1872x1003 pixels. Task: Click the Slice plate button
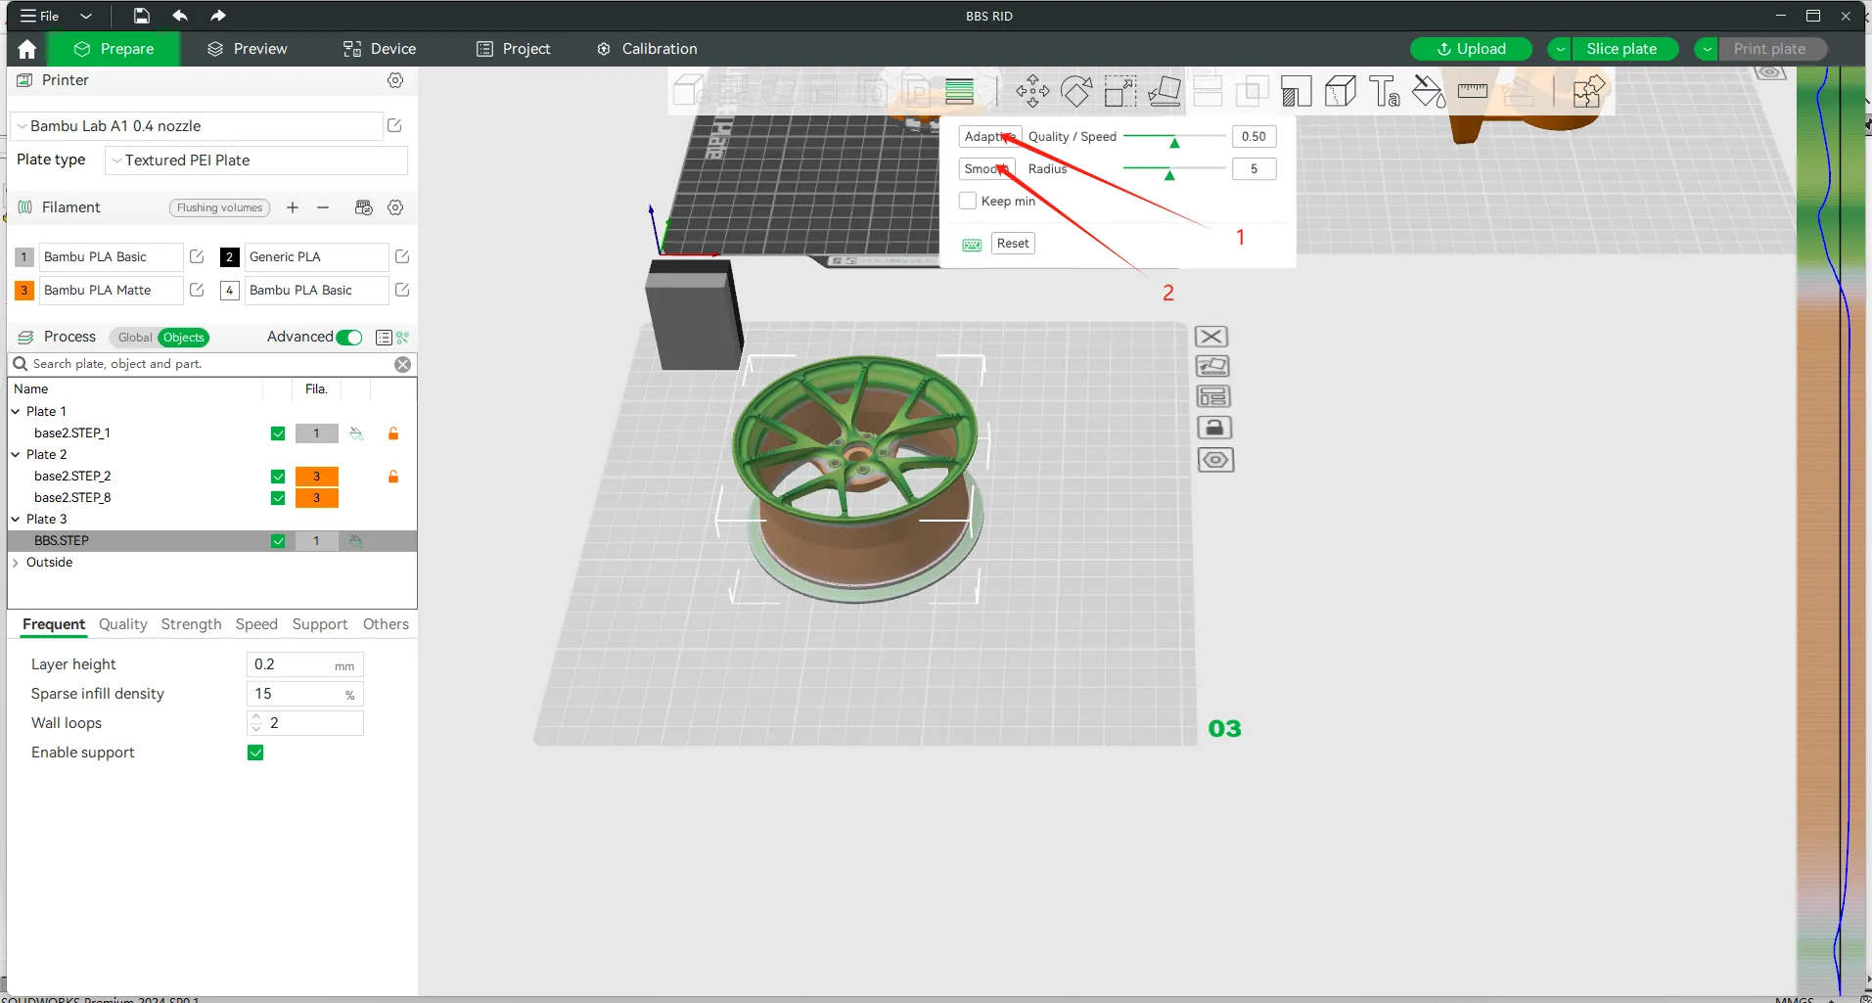[x=1621, y=49]
